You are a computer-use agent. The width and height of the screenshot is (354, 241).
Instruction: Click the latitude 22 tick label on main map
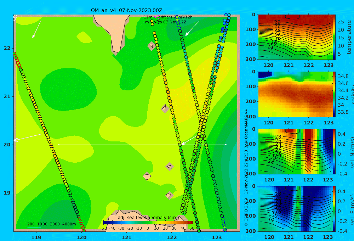(7, 48)
